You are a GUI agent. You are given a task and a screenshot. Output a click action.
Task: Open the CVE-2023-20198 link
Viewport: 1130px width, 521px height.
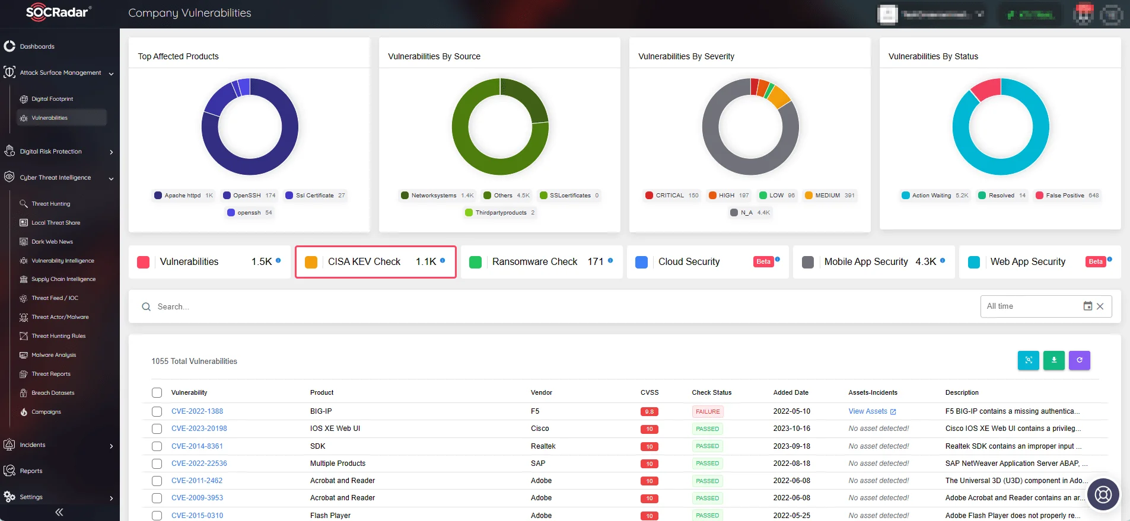tap(199, 429)
